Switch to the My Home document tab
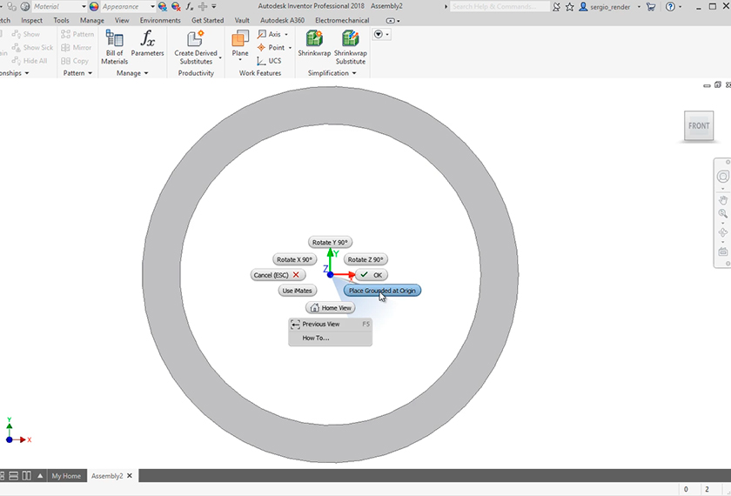This screenshot has height=496, width=731. coord(66,476)
